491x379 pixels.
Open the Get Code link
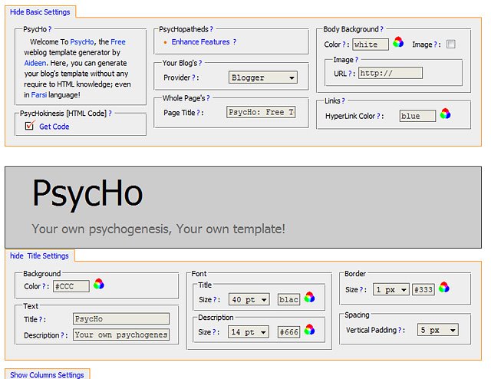pyautogui.click(x=54, y=127)
